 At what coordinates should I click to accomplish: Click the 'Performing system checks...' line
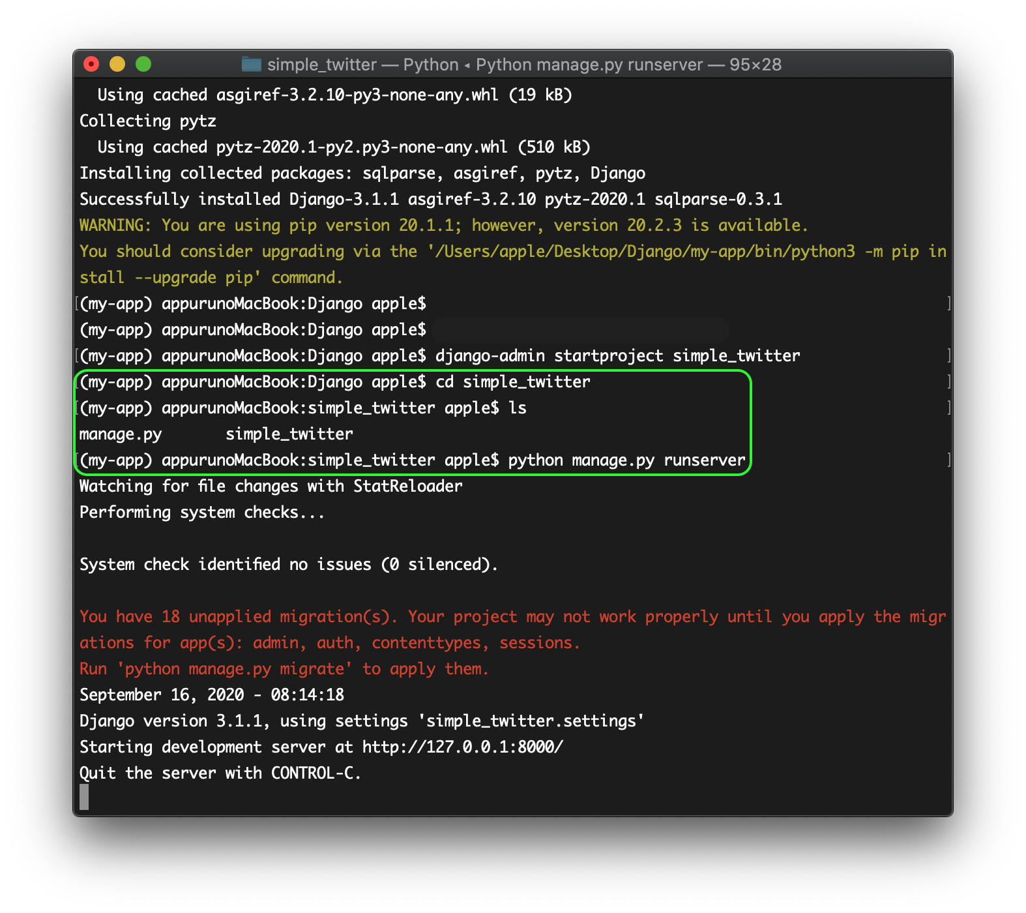click(202, 513)
